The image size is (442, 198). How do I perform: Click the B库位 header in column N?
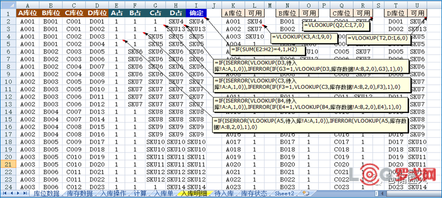pos(287,13)
